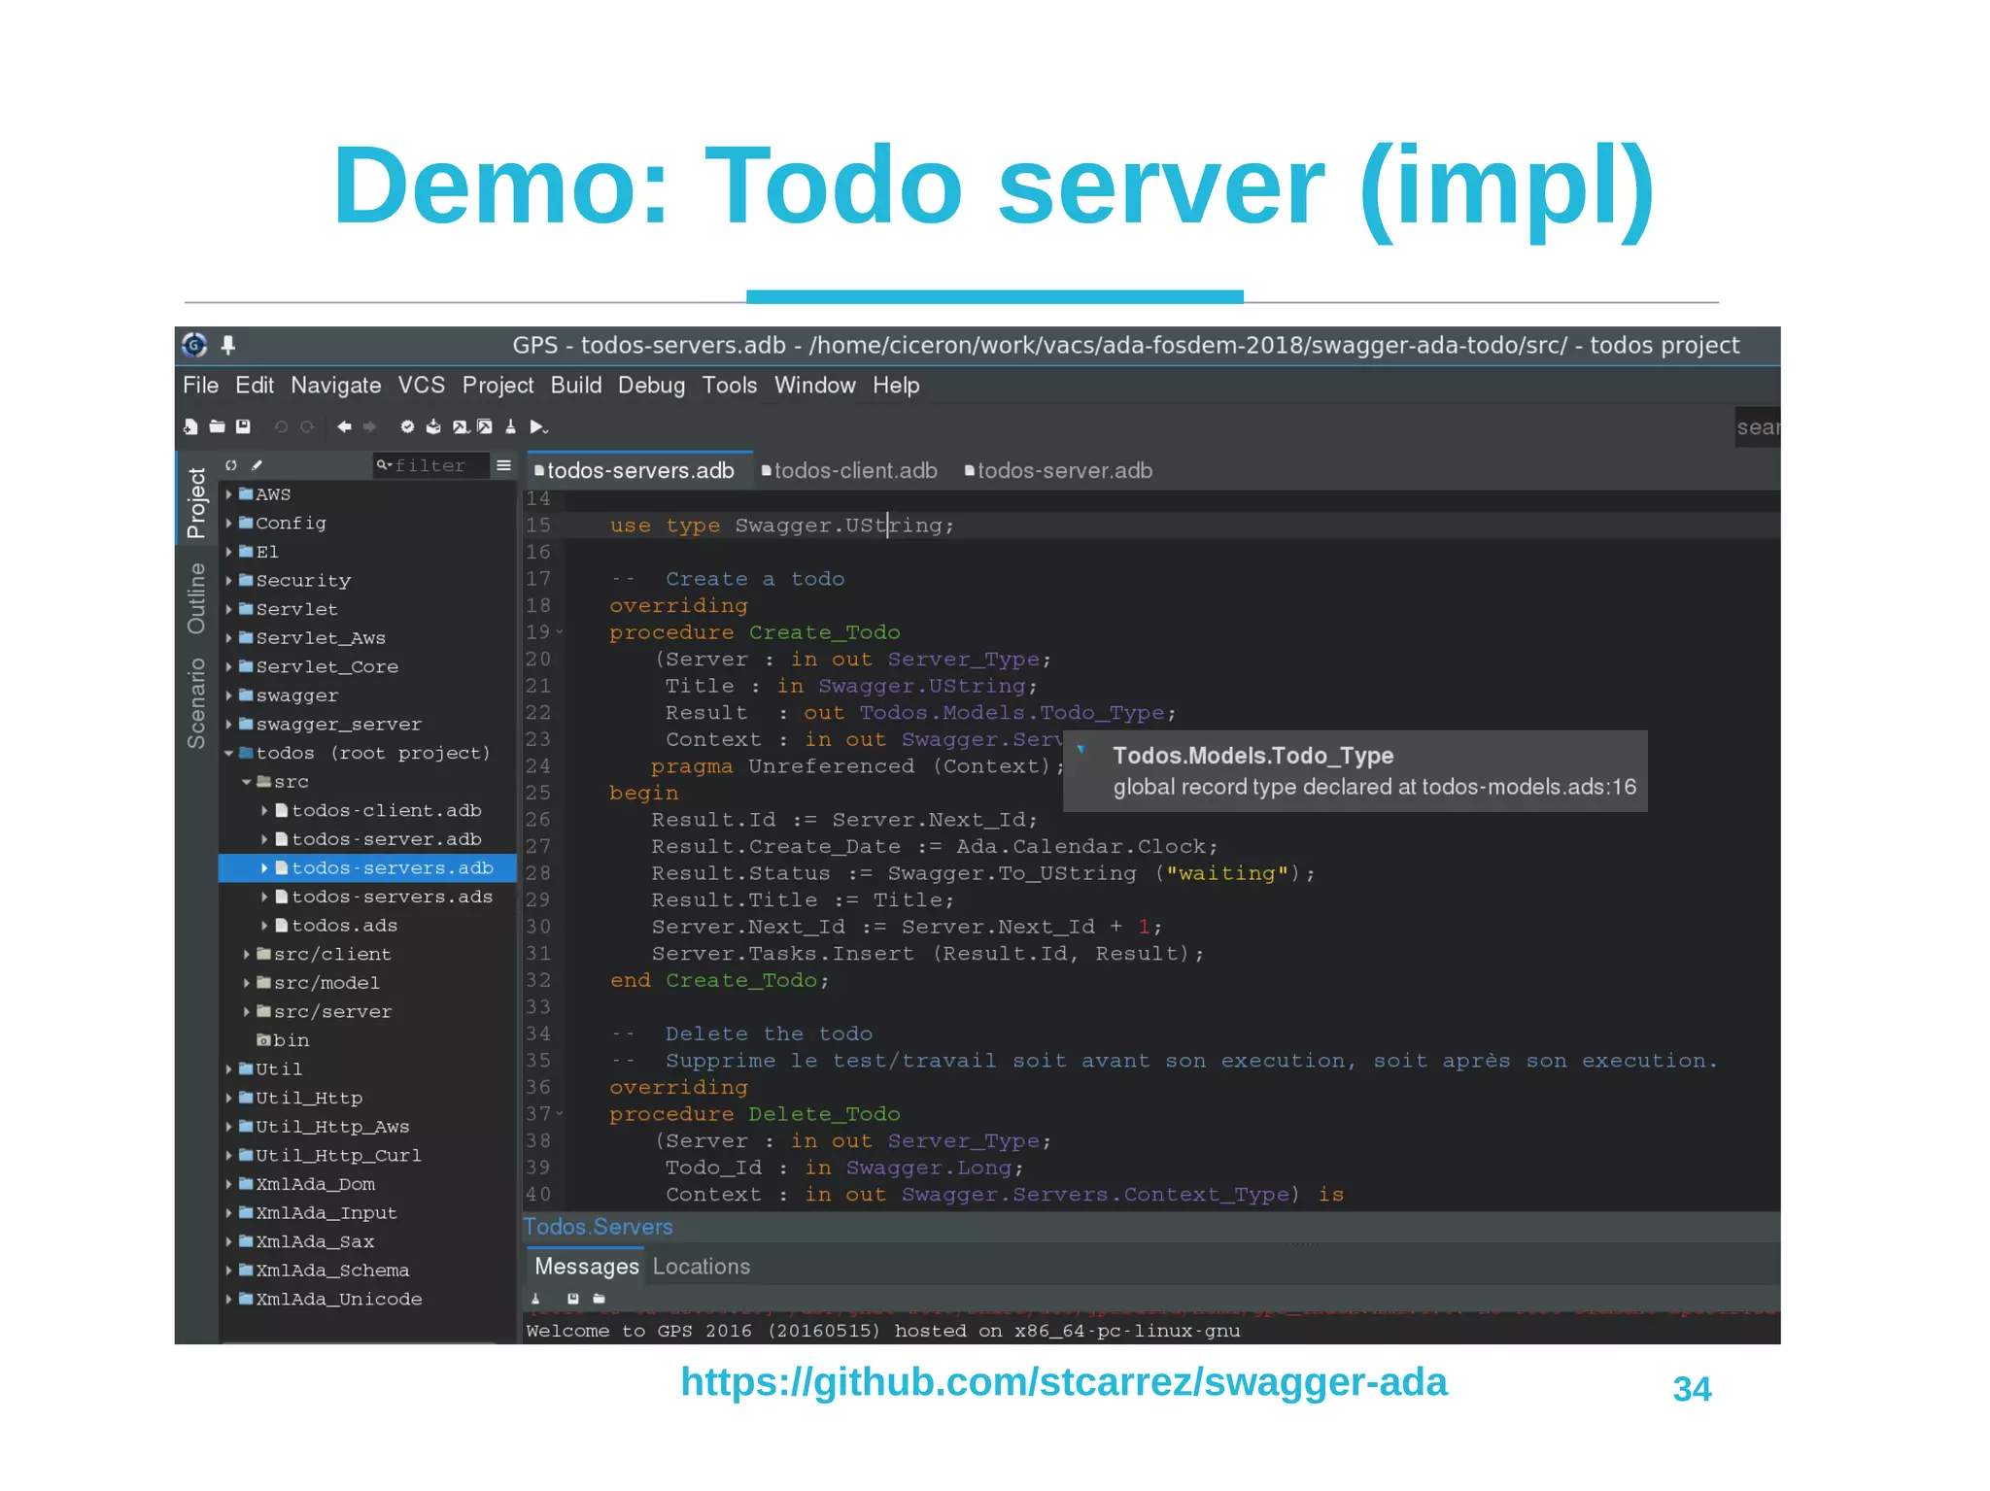Select the Messages tab
This screenshot has height=1491, width=1990.
click(x=587, y=1267)
